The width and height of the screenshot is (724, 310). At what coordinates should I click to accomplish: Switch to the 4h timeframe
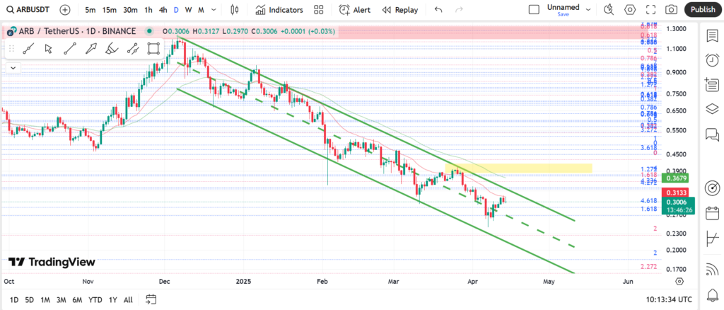click(163, 10)
